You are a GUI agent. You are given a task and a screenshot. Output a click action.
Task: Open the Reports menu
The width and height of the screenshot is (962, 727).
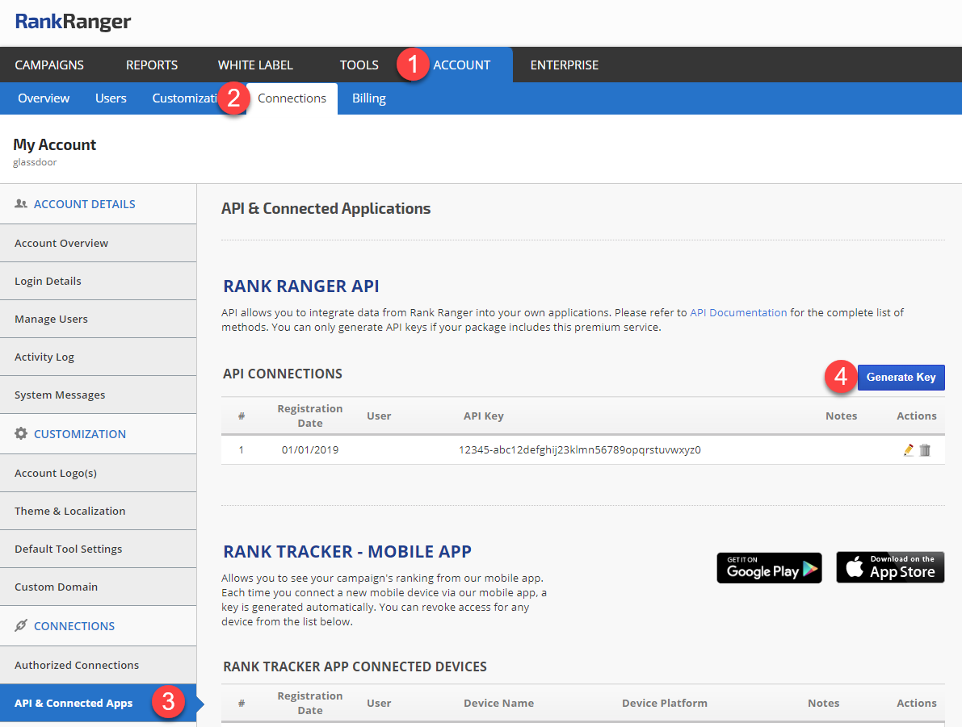pos(152,65)
